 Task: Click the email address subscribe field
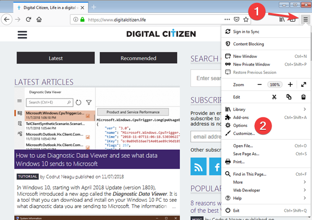pos(206,137)
